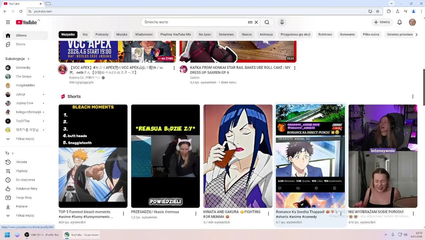425x240 pixels.
Task: Open the Diorowsky subscription
Action: [25, 68]
